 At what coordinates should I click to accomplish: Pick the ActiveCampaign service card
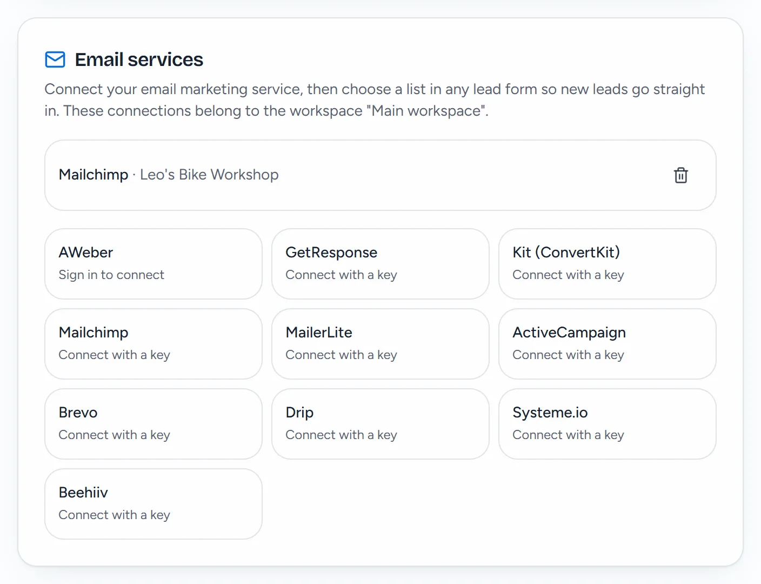[x=608, y=344]
